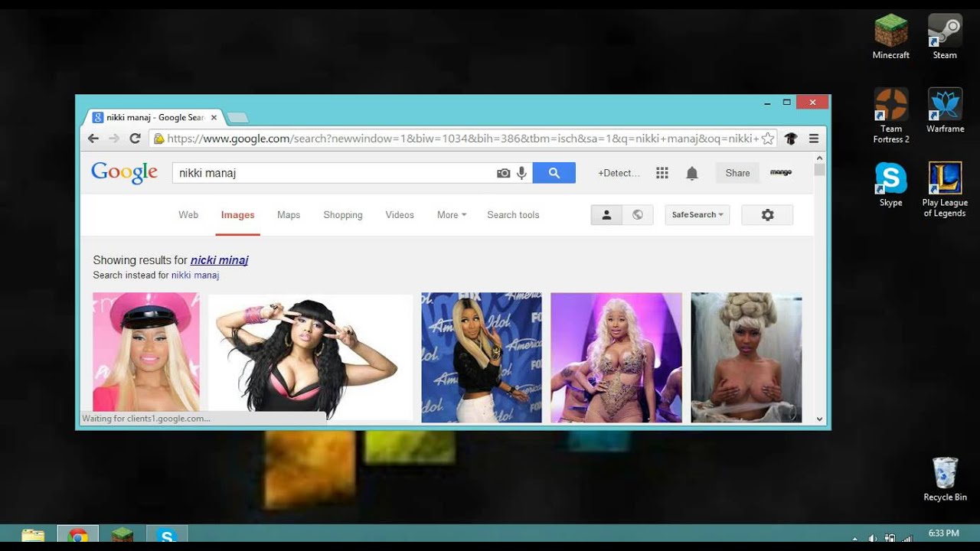Open the black wig peace-sign image result

[310, 357]
